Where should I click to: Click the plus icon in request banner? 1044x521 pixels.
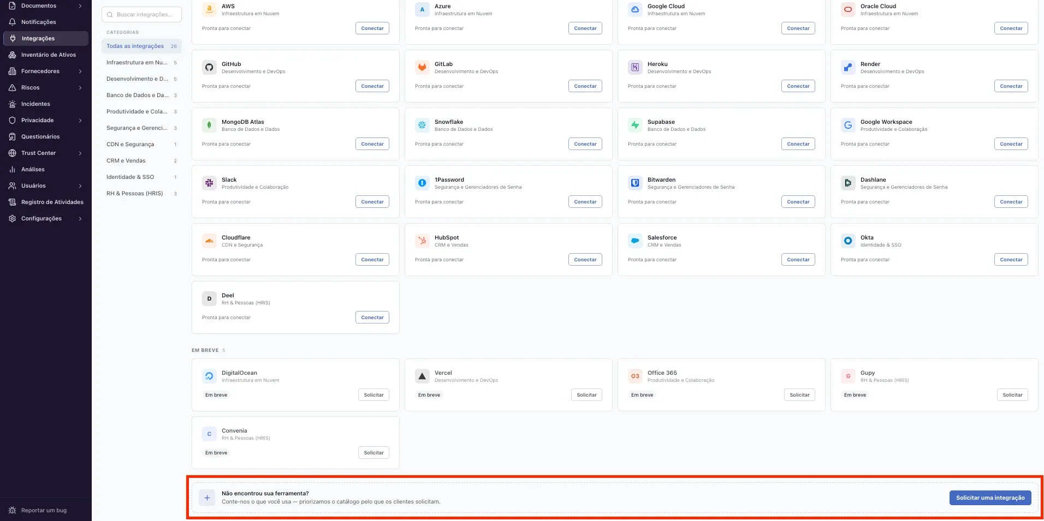(x=207, y=498)
